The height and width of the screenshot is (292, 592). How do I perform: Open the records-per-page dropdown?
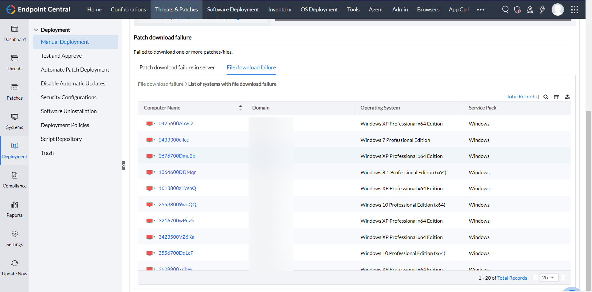pyautogui.click(x=549, y=278)
